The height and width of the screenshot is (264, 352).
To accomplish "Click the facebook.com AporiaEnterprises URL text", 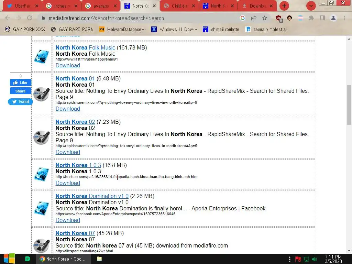I will 115,214.
